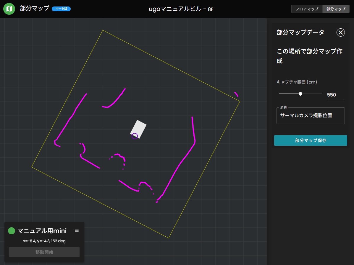Click the マニュアル用mini robot name

(42, 231)
